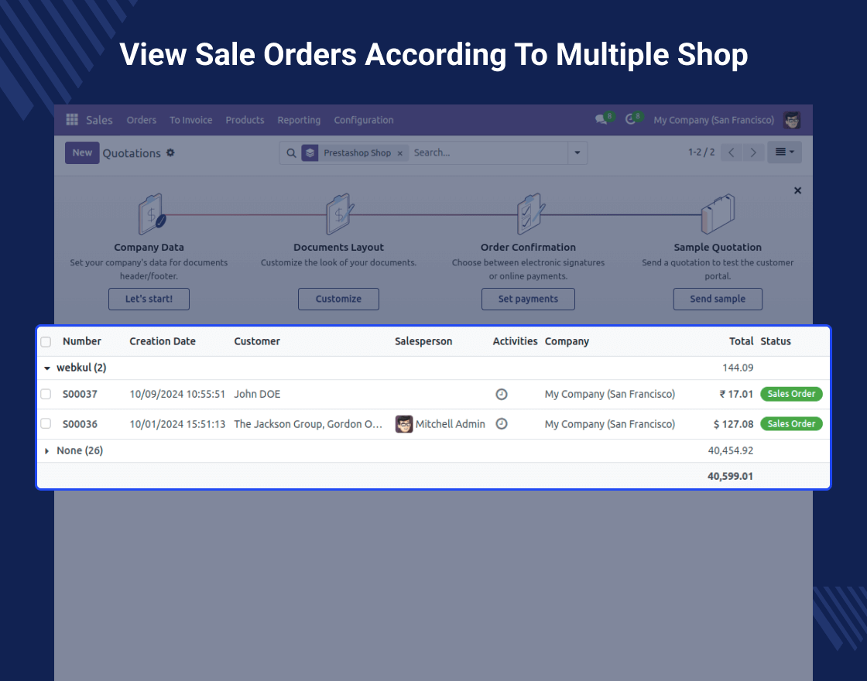
Task: Click the search magnifier icon
Action: pos(291,153)
